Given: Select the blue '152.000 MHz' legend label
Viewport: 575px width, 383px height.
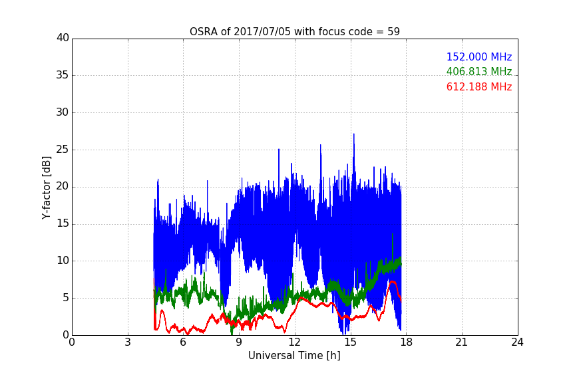Looking at the screenshot, I should (x=479, y=57).
